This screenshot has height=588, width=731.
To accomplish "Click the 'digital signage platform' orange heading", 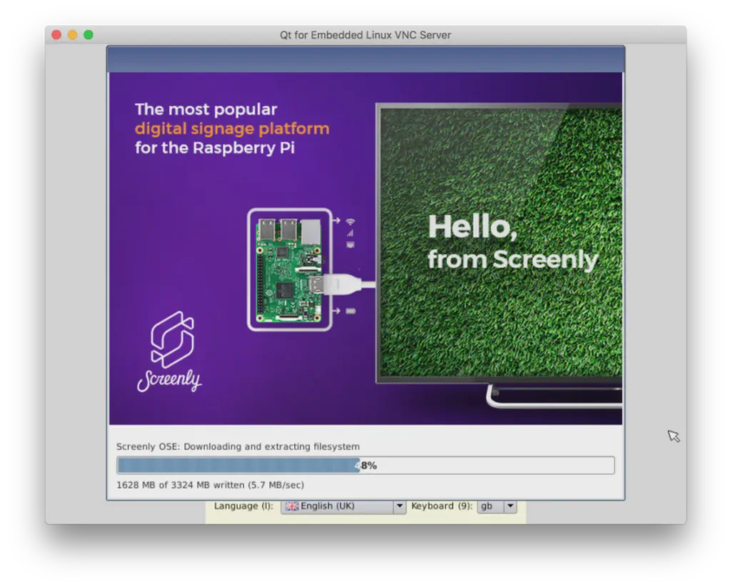I will [231, 129].
